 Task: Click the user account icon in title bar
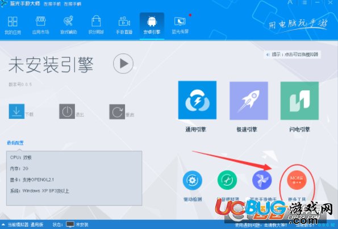[290, 2]
